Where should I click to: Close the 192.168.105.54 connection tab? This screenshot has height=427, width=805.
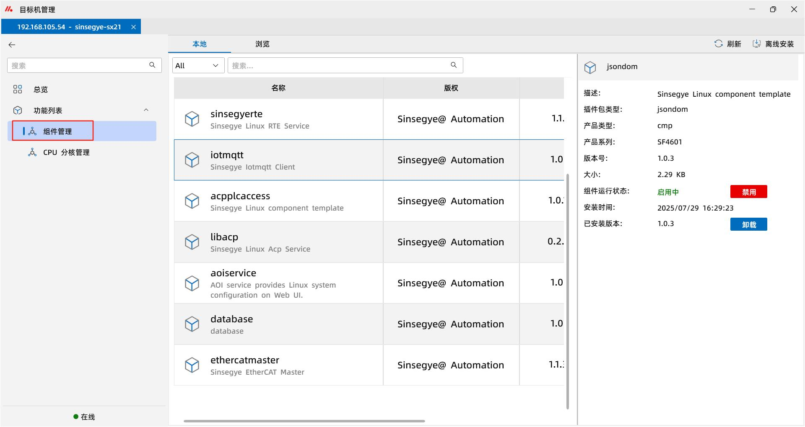point(133,27)
